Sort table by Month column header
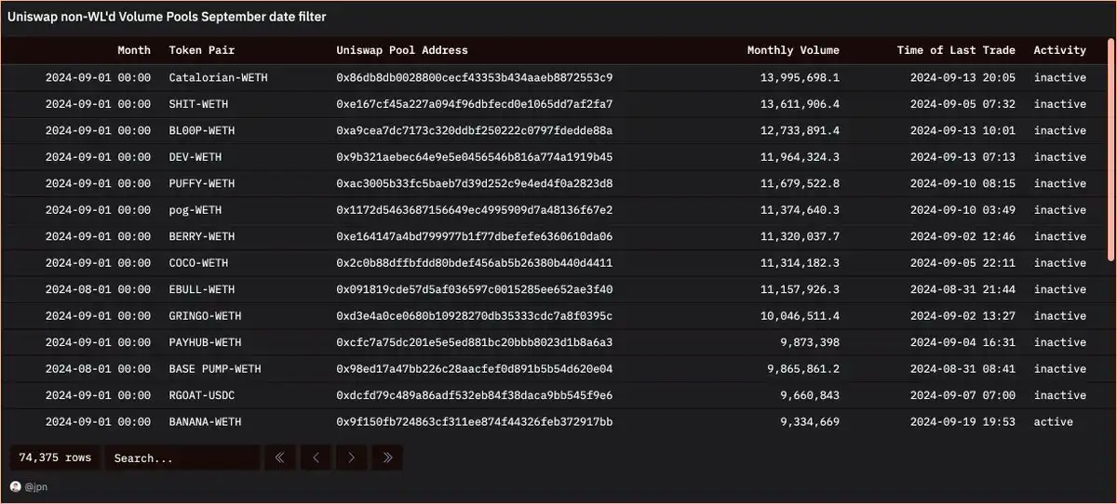 (133, 50)
